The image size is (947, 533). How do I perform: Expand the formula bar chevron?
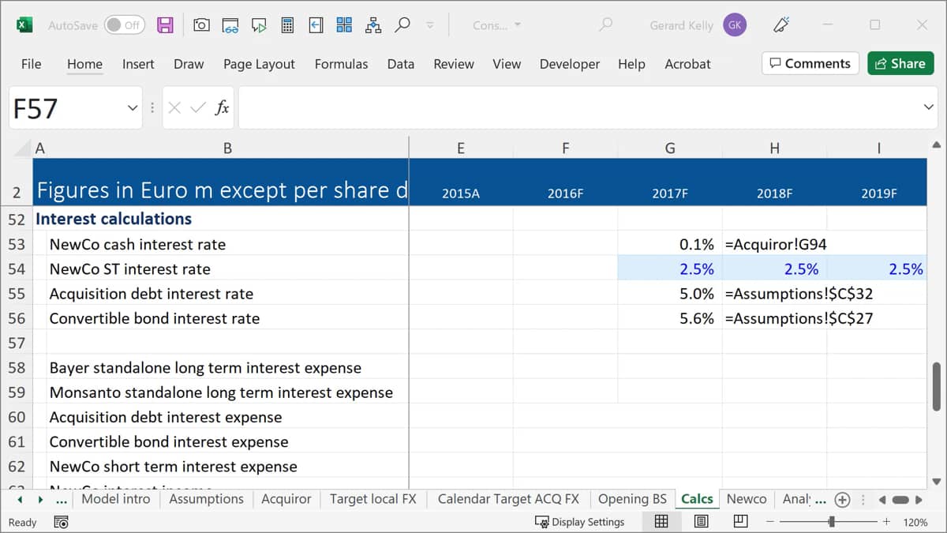(x=928, y=107)
